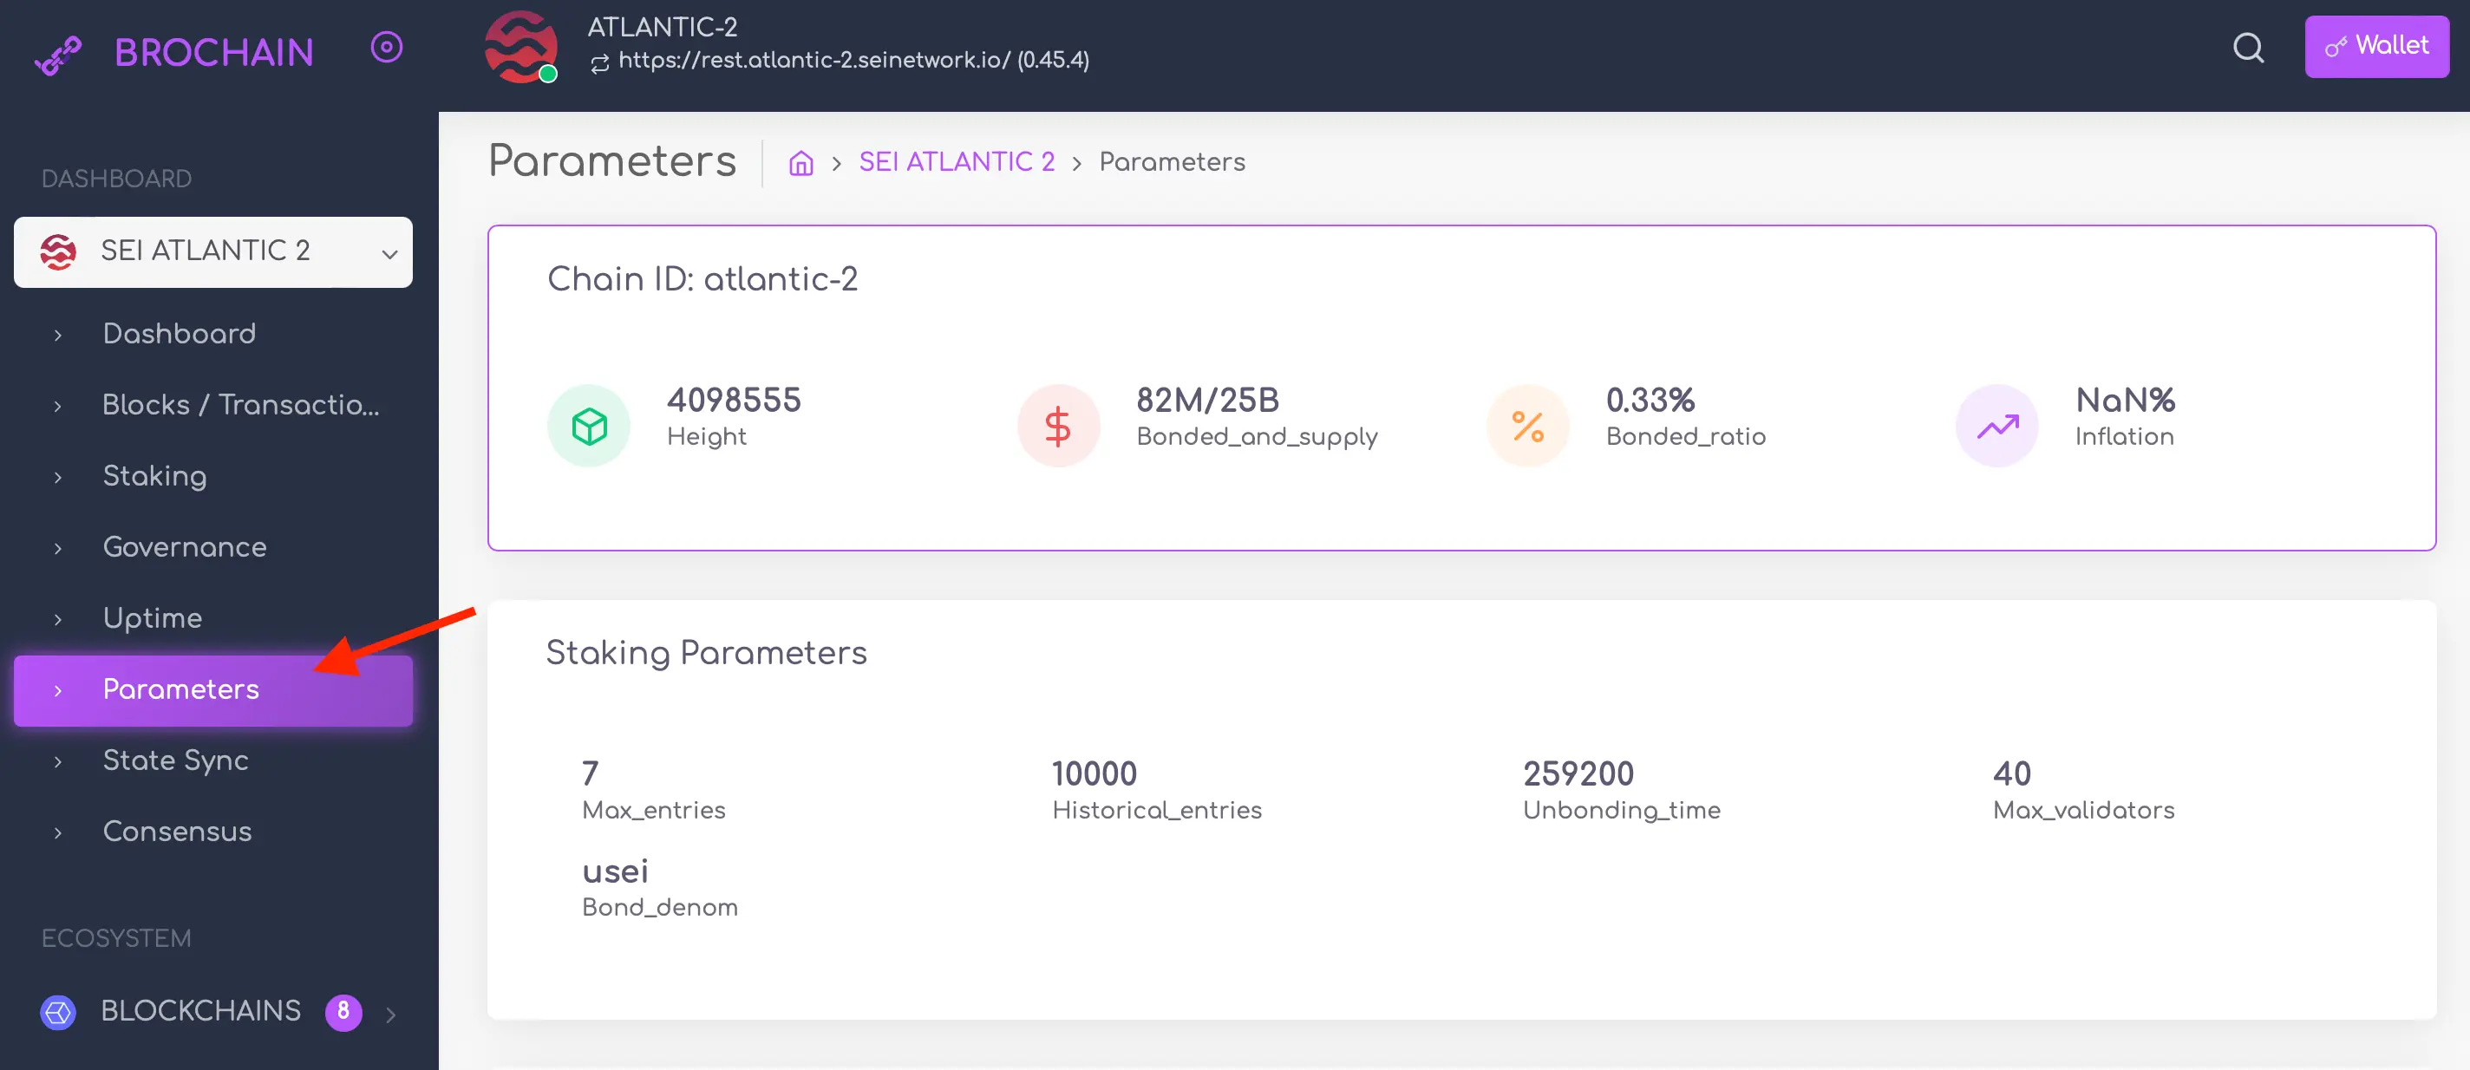Click the BLOCKCHAINS count badge showing 8
The image size is (2470, 1070).
point(343,1012)
